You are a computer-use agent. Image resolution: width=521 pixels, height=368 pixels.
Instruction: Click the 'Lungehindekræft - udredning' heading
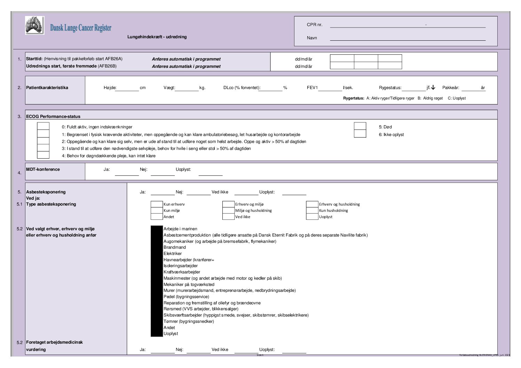pyautogui.click(x=157, y=37)
